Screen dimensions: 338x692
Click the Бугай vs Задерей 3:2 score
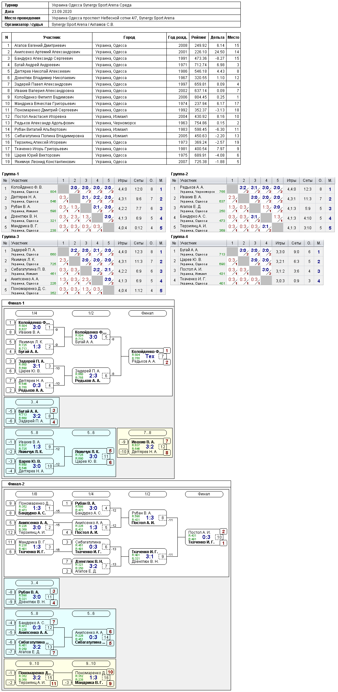(37, 416)
